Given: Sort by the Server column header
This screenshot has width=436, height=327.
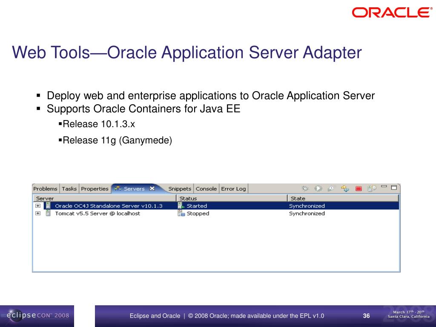Looking at the screenshot, I should coord(105,198).
